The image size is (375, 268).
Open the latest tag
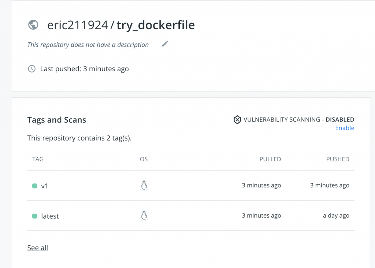tap(50, 216)
